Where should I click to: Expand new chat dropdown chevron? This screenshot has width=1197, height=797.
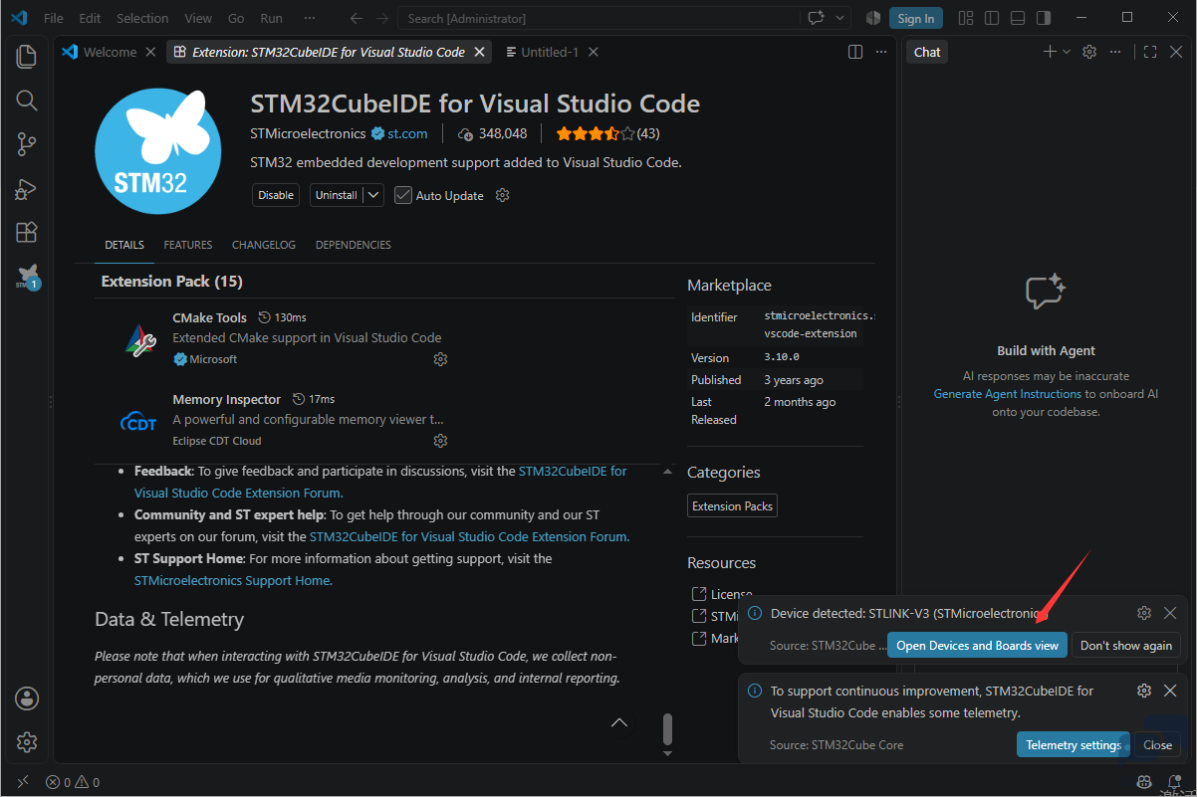point(1067,52)
